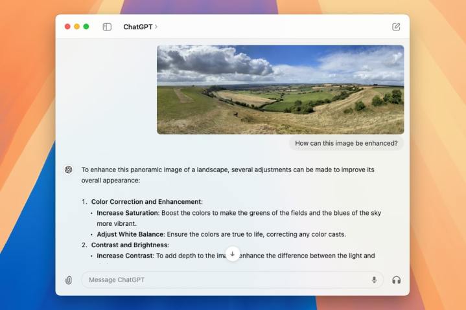The image size is (466, 310).
Task: Open the ChatGPT model selector dropdown
Action: point(140,27)
